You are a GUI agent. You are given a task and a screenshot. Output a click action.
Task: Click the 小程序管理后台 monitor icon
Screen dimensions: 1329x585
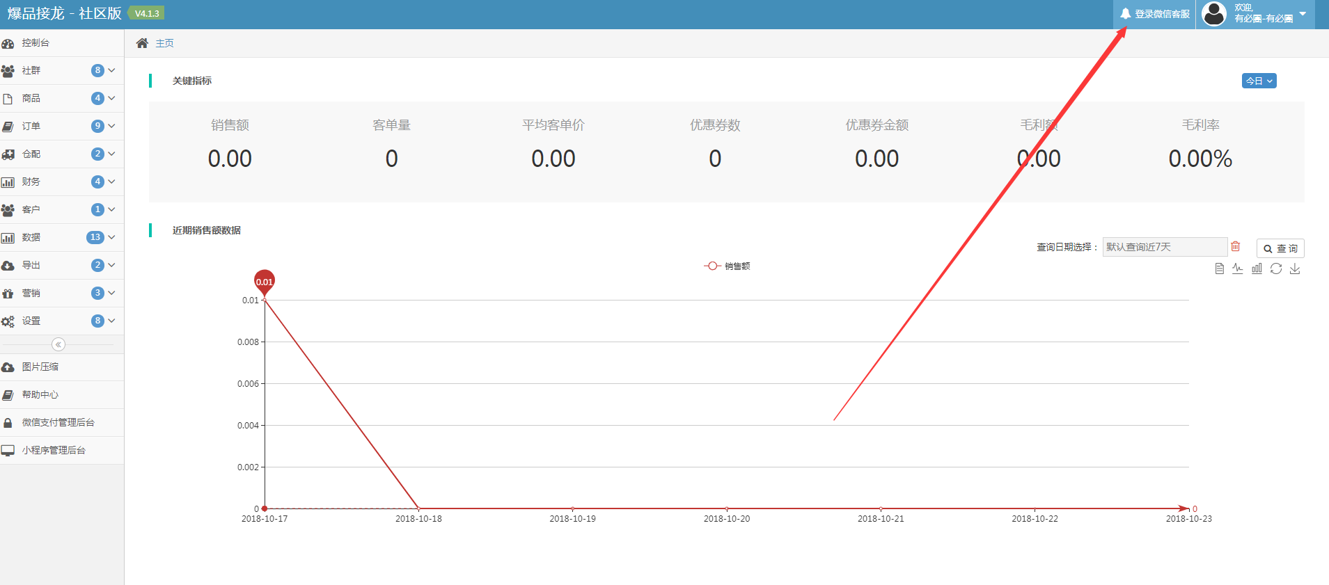(x=8, y=451)
